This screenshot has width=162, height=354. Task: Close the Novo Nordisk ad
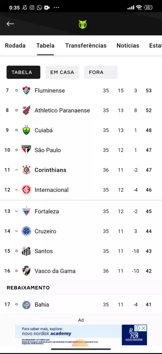tap(143, 328)
